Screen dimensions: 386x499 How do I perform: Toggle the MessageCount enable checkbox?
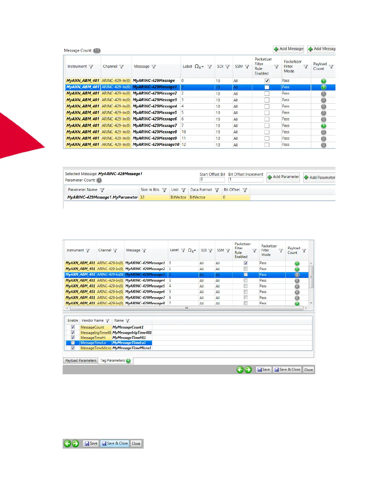pyautogui.click(x=73, y=327)
